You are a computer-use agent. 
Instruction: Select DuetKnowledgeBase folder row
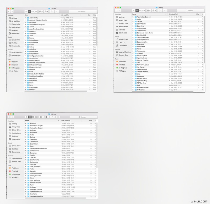60,76
